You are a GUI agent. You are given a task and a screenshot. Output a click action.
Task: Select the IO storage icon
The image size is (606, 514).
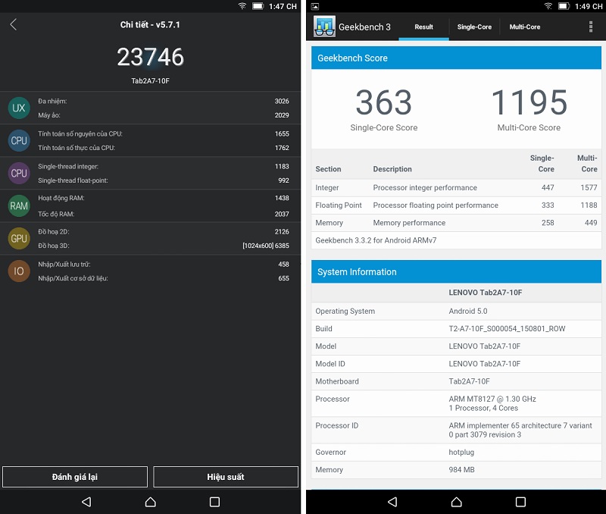(x=19, y=270)
